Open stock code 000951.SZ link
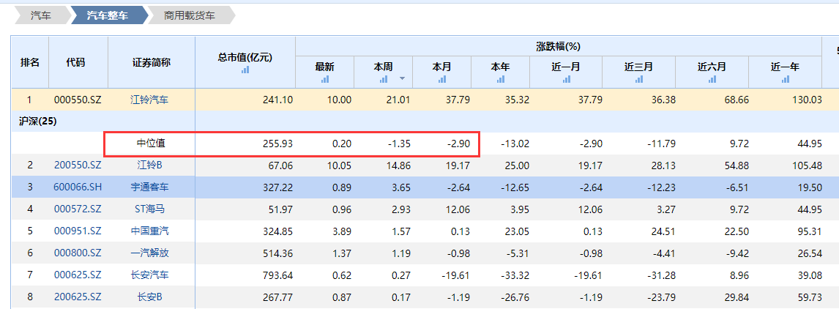 pos(78,231)
